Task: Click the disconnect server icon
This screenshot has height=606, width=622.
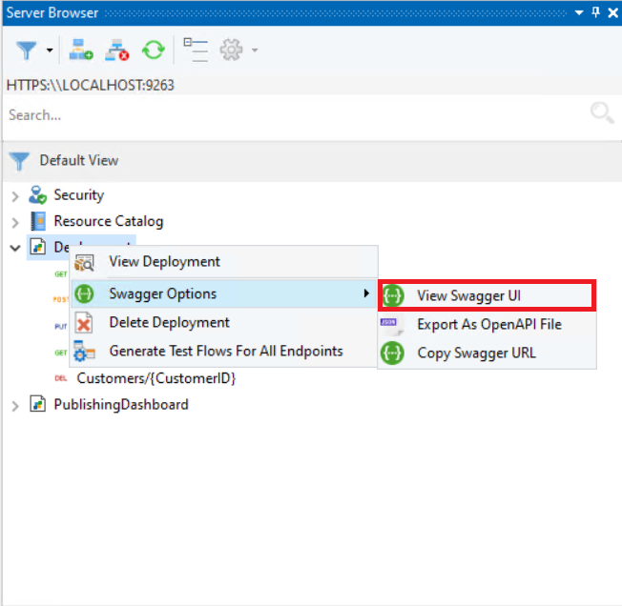Action: tap(117, 50)
